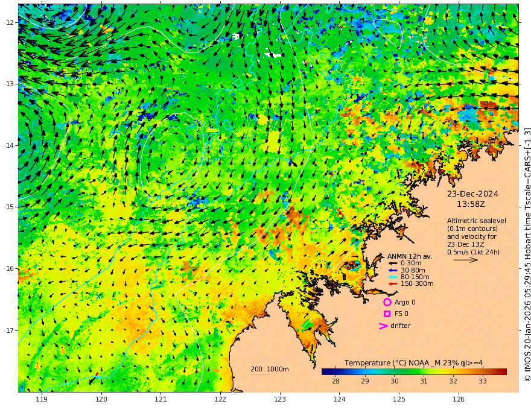Click the latitude axis label -12
Viewport: 531px width, 410px height.
click(9, 22)
